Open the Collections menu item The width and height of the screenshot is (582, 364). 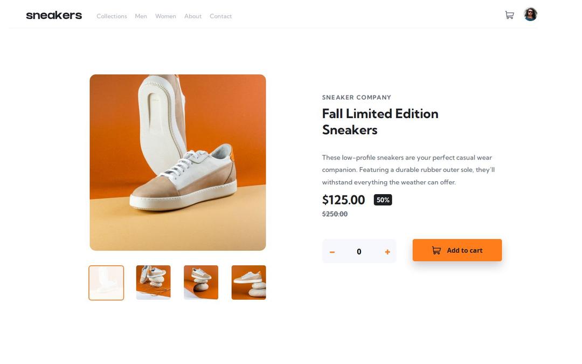coord(112,16)
